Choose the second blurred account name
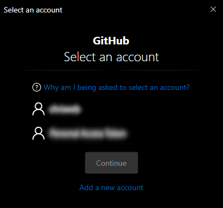223x208 pixels. click(x=88, y=134)
